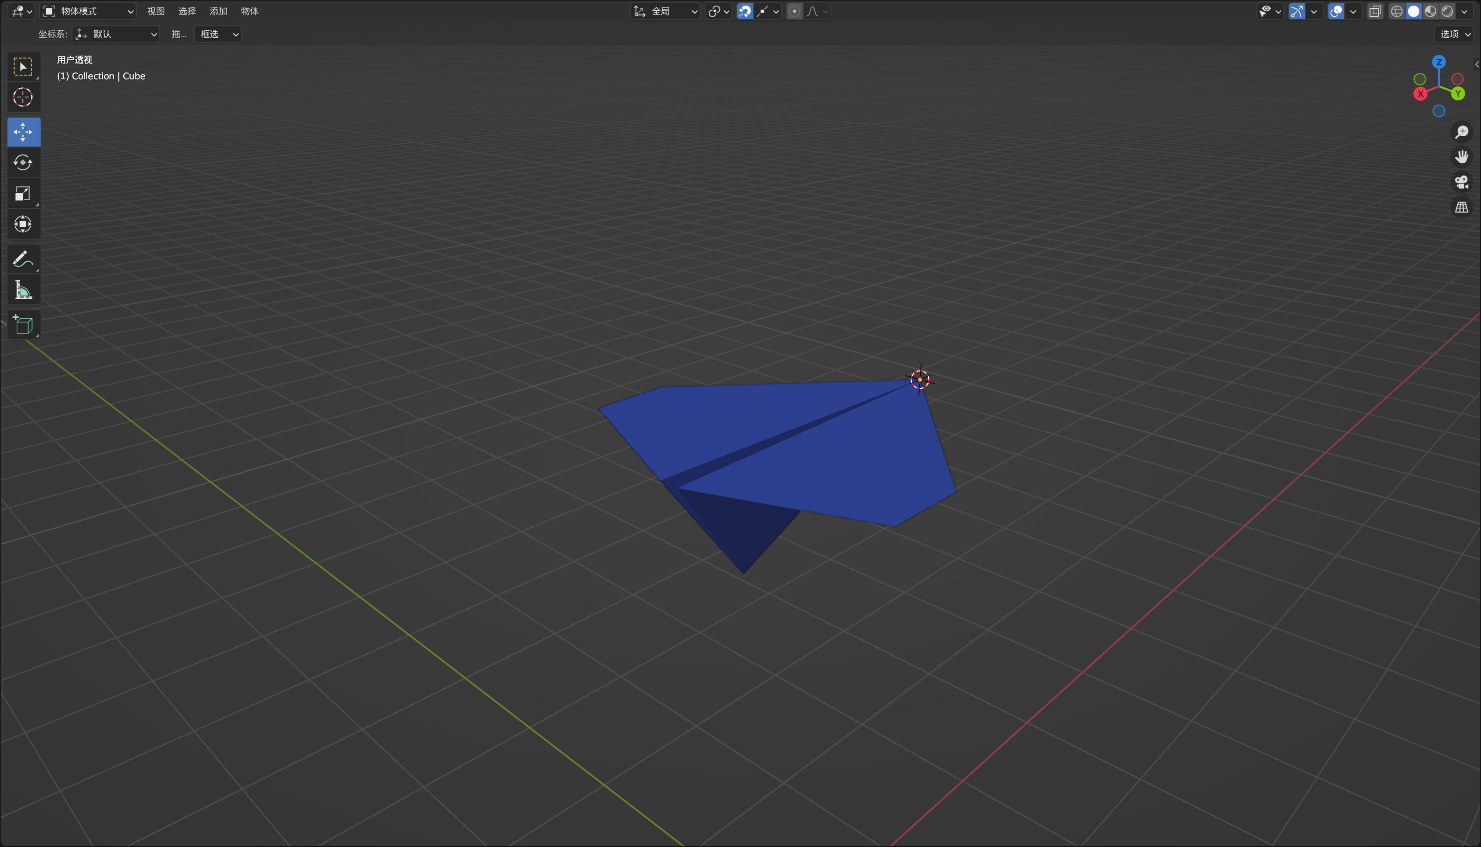Open the proportional editing falloff dropdown
The height and width of the screenshot is (847, 1481).
818,11
